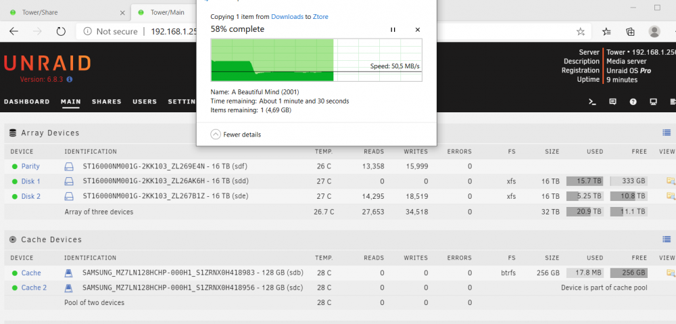The width and height of the screenshot is (676, 324).
Task: Click the Cache 2 SSD drive icon
Action: [x=69, y=287]
